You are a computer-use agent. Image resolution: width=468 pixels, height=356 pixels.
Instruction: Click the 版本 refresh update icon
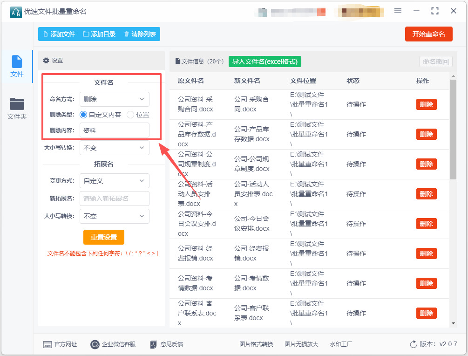click(413, 344)
